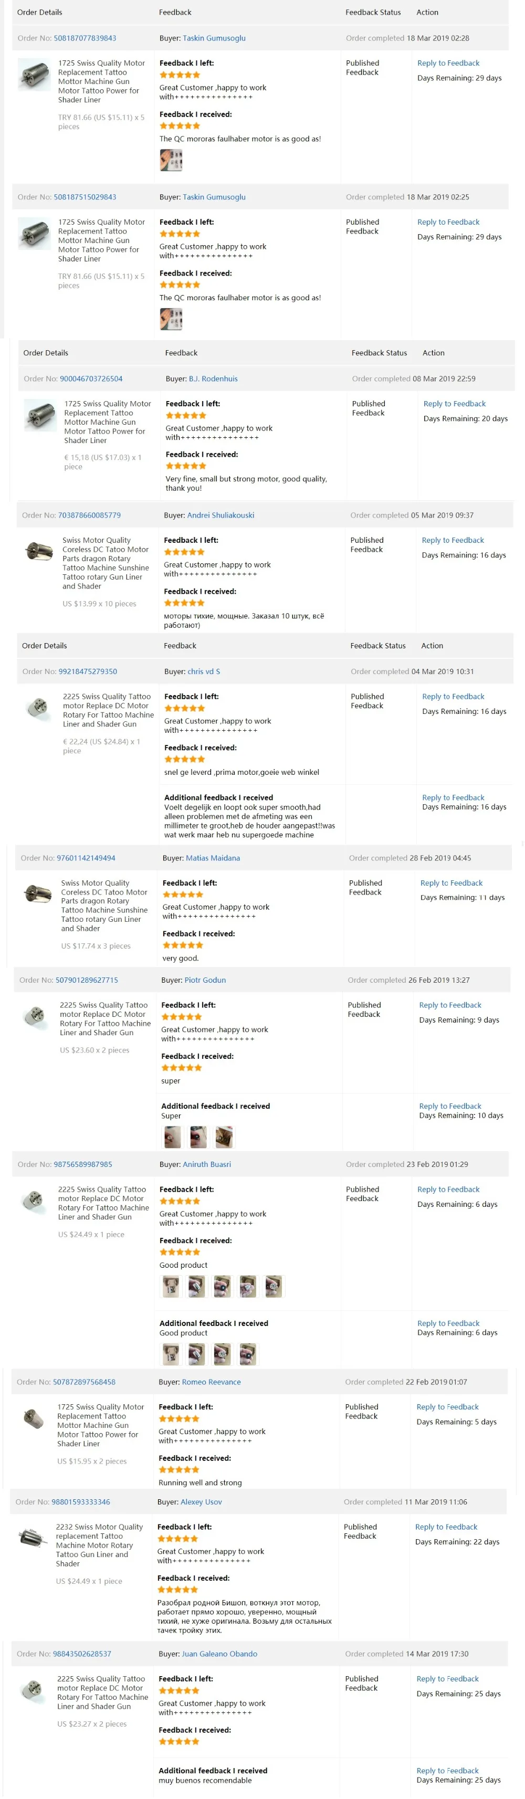Open buyer Piotr Godun's profile
The width and height of the screenshot is (525, 1799).
(205, 980)
